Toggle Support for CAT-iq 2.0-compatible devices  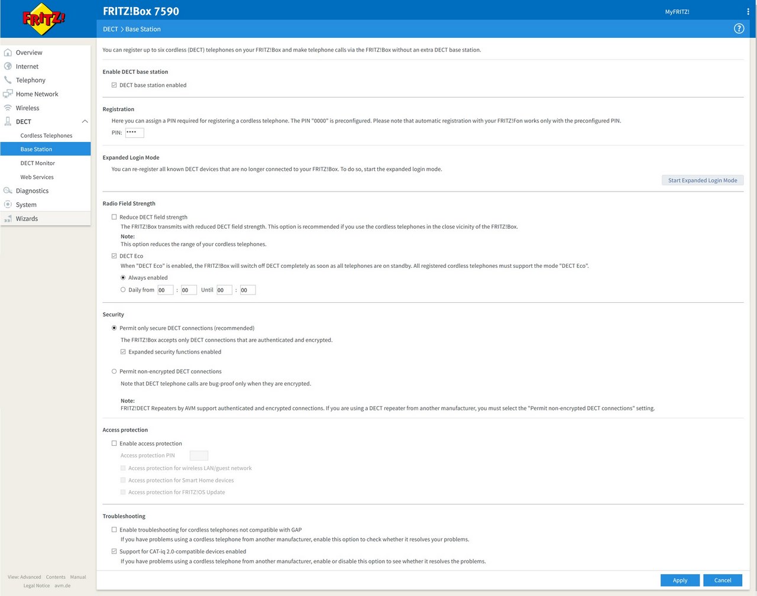point(114,551)
